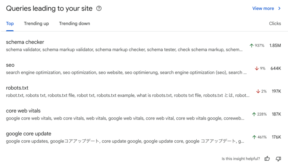The width and height of the screenshot is (288, 165).
Task: Click the 1.85M clicks value
Action: click(x=275, y=46)
